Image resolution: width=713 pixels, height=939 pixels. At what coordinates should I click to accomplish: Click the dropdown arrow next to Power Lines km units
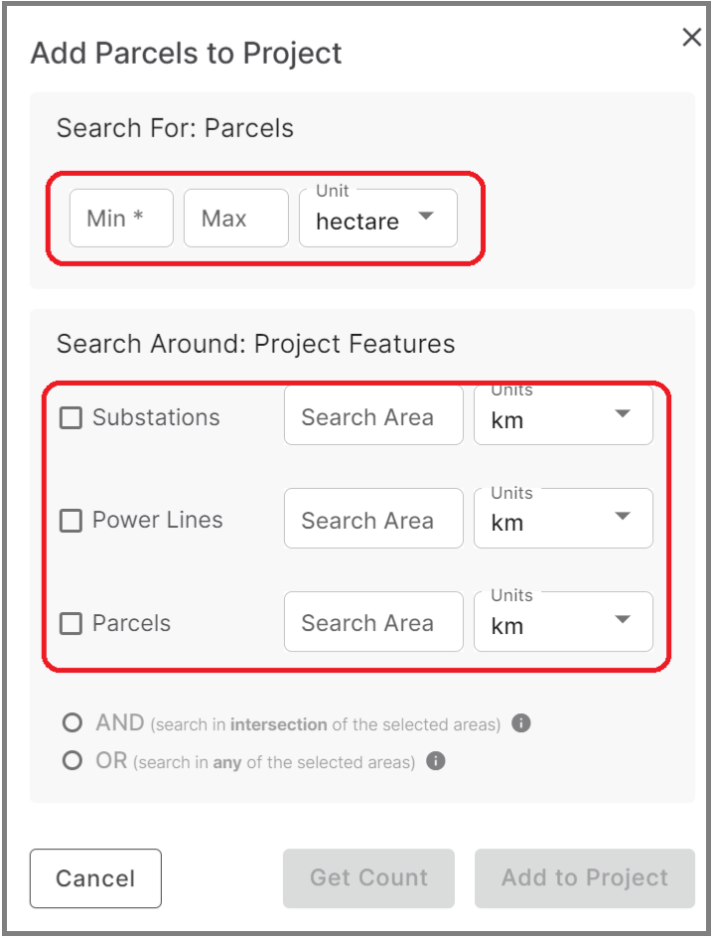623,520
